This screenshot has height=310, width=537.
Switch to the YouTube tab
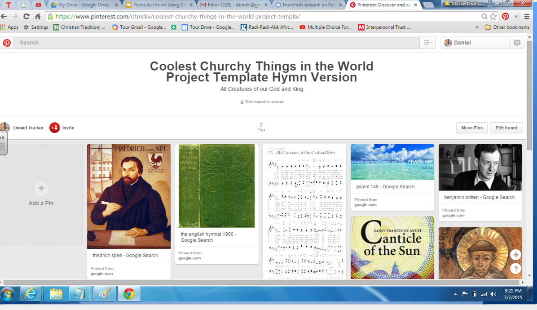pos(38,5)
